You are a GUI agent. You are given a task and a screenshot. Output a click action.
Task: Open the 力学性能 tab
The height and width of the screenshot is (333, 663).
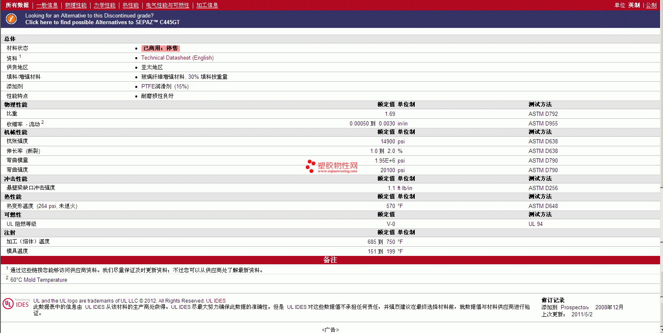[104, 5]
